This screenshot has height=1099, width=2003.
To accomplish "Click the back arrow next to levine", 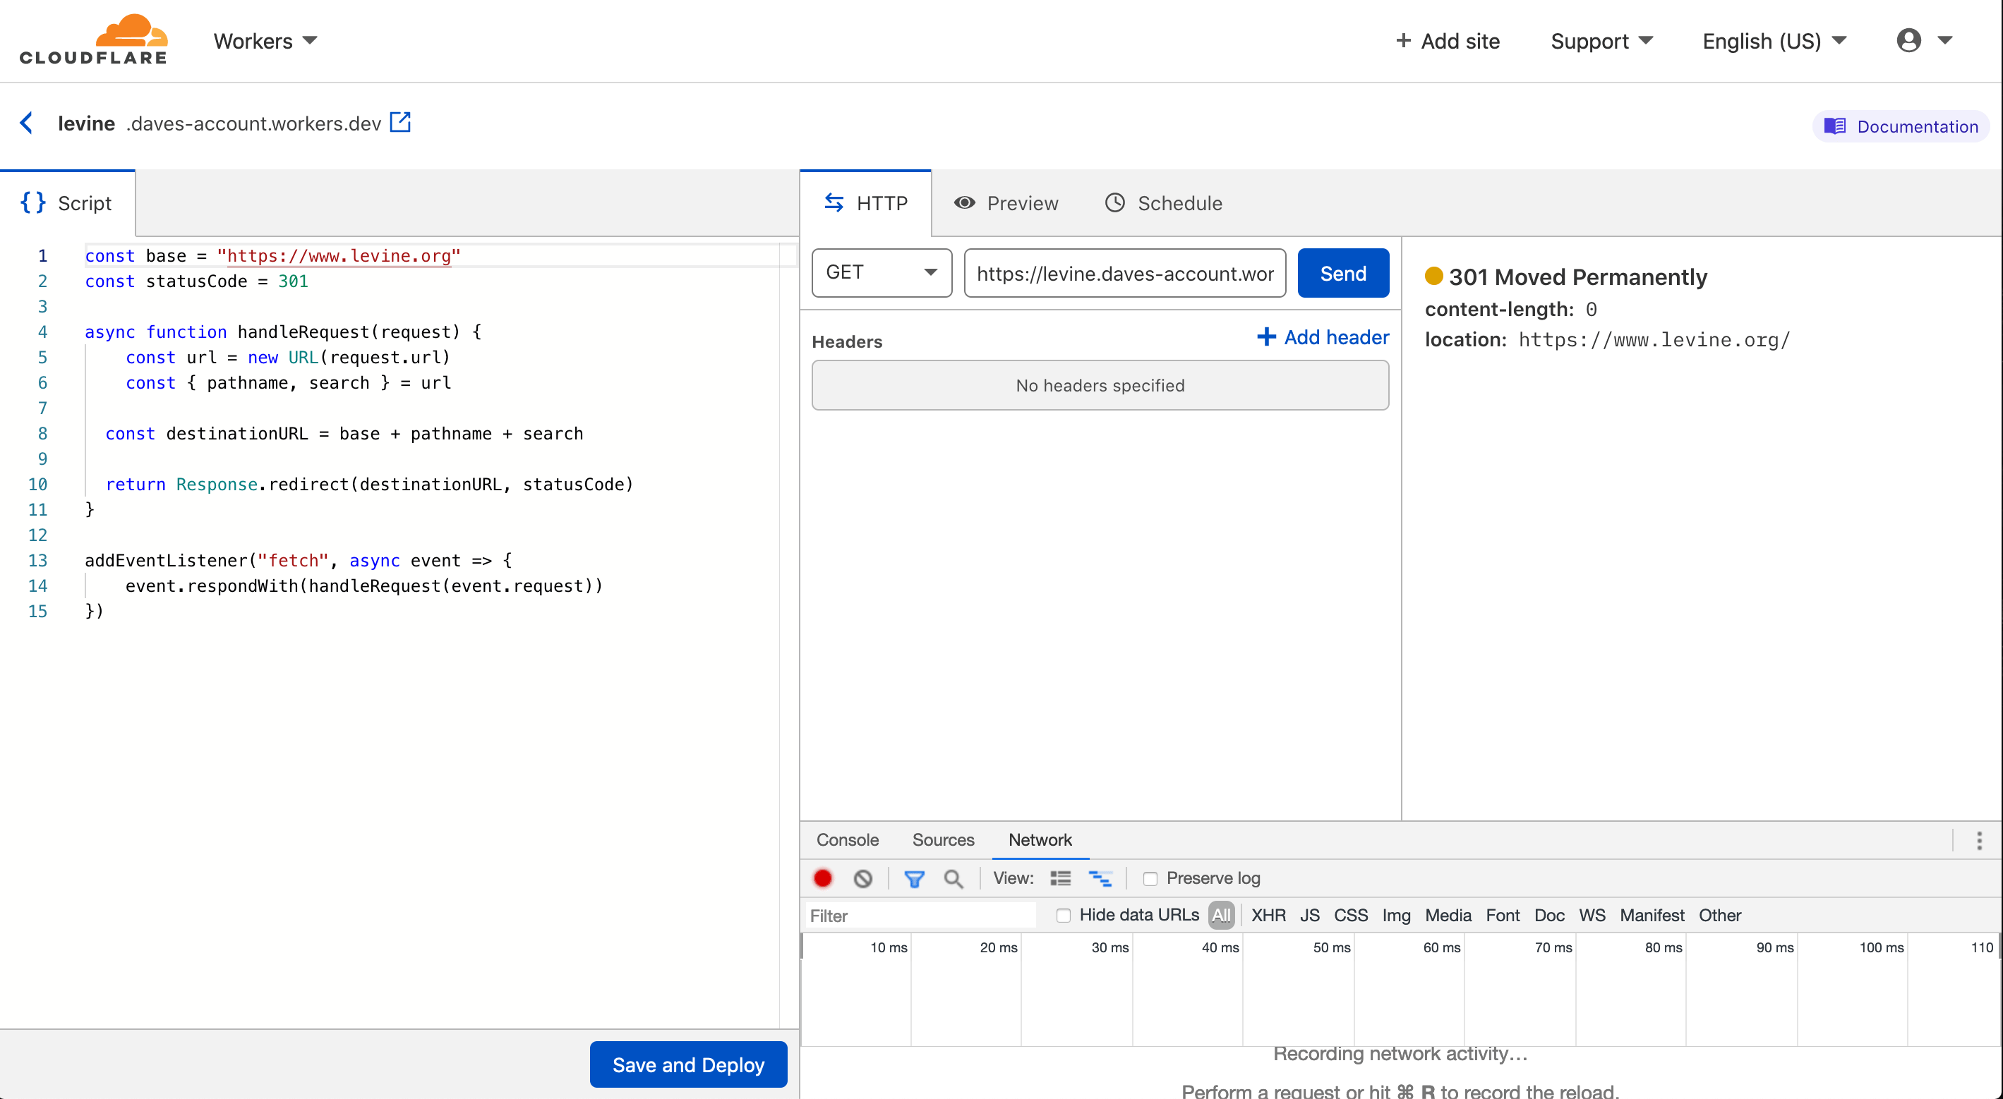I will 26,123.
